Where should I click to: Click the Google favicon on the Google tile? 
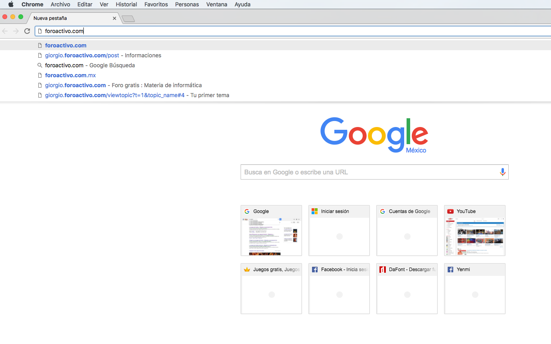(247, 211)
